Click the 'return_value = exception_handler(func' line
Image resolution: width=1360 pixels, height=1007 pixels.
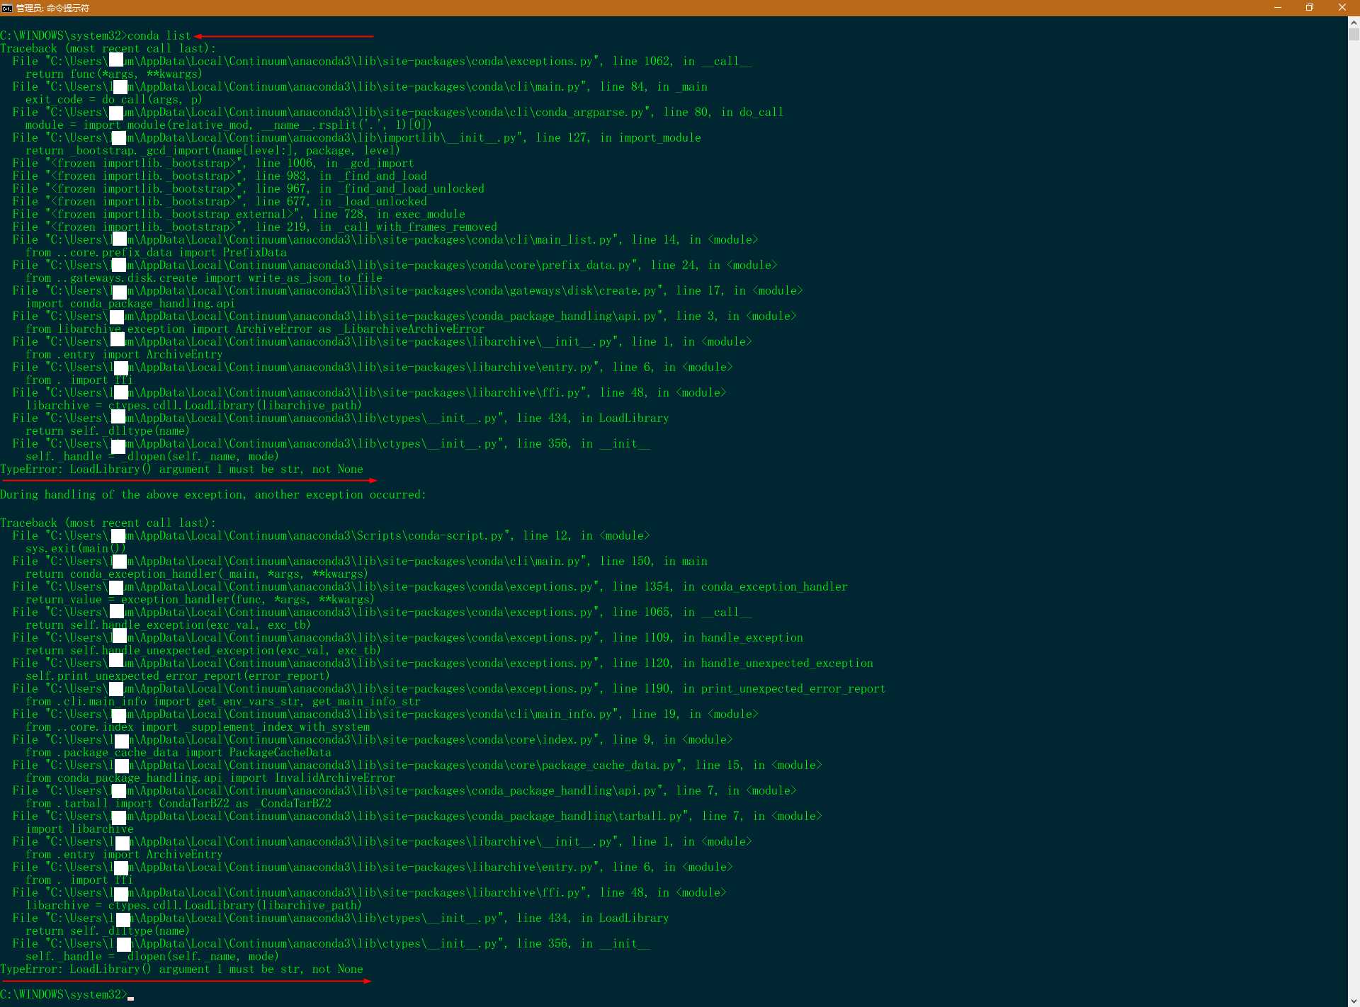(x=200, y=599)
